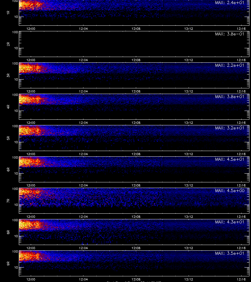The height and width of the screenshot is (282, 251).
Task: Click the 12:08 tick under panel 2R
Action: click(136, 60)
